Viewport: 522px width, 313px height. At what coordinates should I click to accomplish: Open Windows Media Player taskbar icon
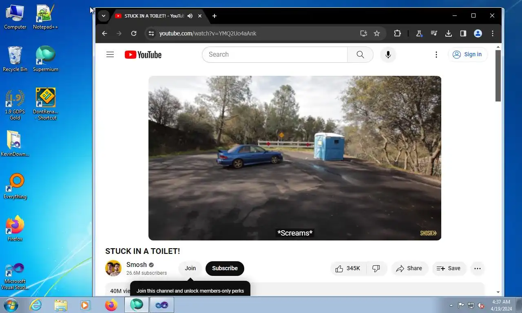(x=86, y=305)
